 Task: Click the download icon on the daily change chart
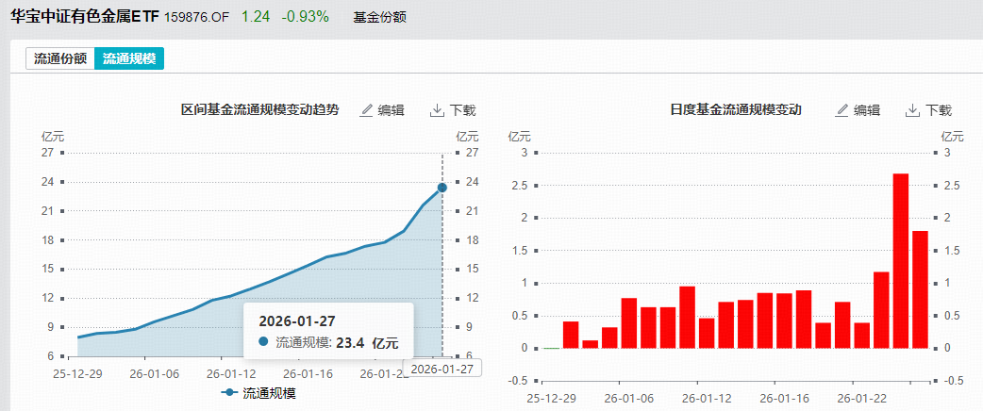(912, 110)
